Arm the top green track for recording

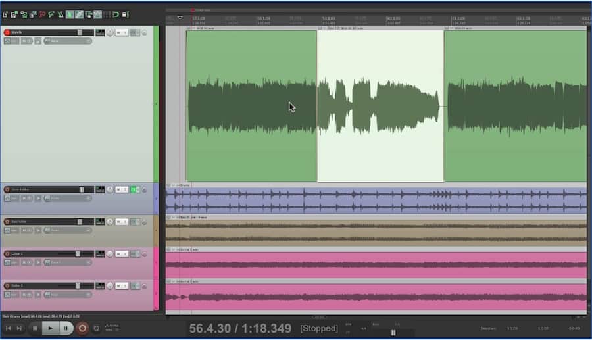7,32
